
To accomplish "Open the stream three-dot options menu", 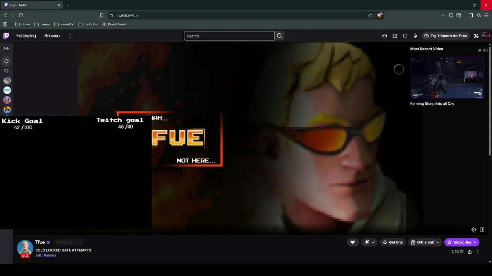I will pos(478,252).
